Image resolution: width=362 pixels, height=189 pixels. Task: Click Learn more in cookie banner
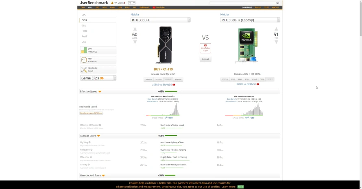228,187
